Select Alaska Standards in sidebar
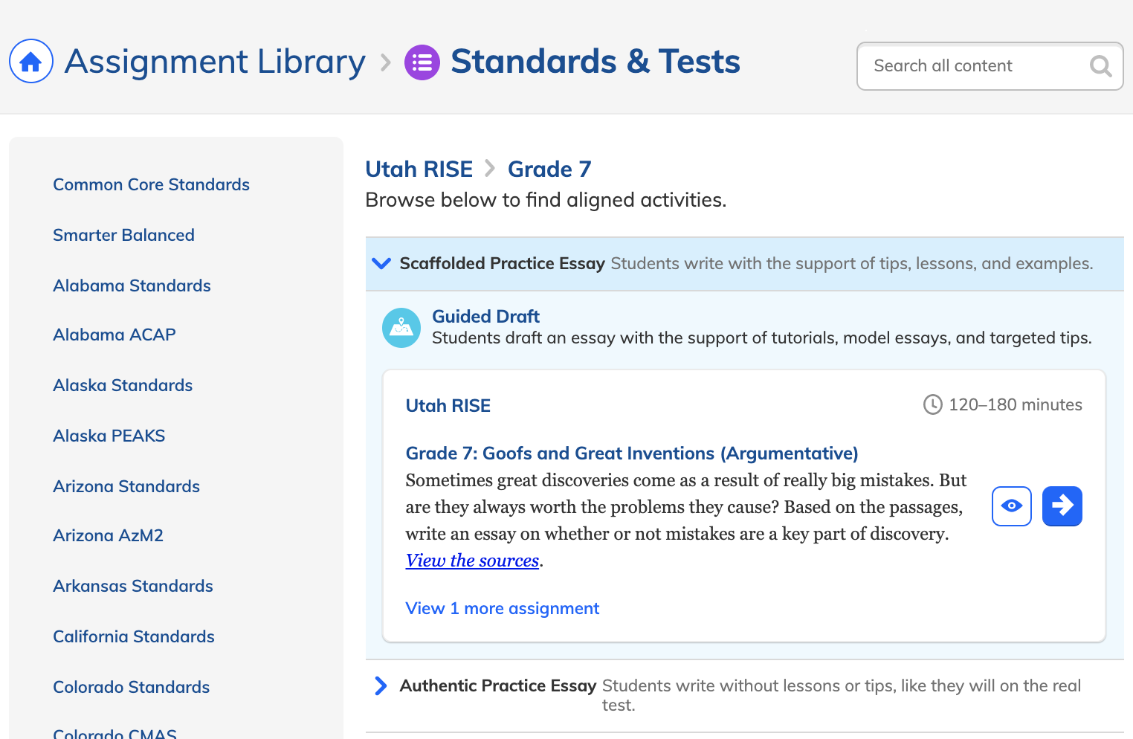1133x739 pixels. pos(123,385)
